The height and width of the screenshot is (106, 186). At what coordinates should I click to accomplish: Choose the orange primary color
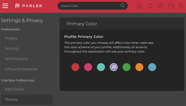(139, 67)
